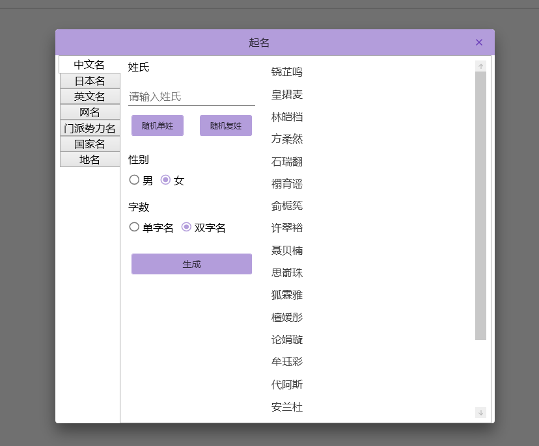
Task: Choose 双字名 for two-character names
Action: pyautogui.click(x=187, y=228)
